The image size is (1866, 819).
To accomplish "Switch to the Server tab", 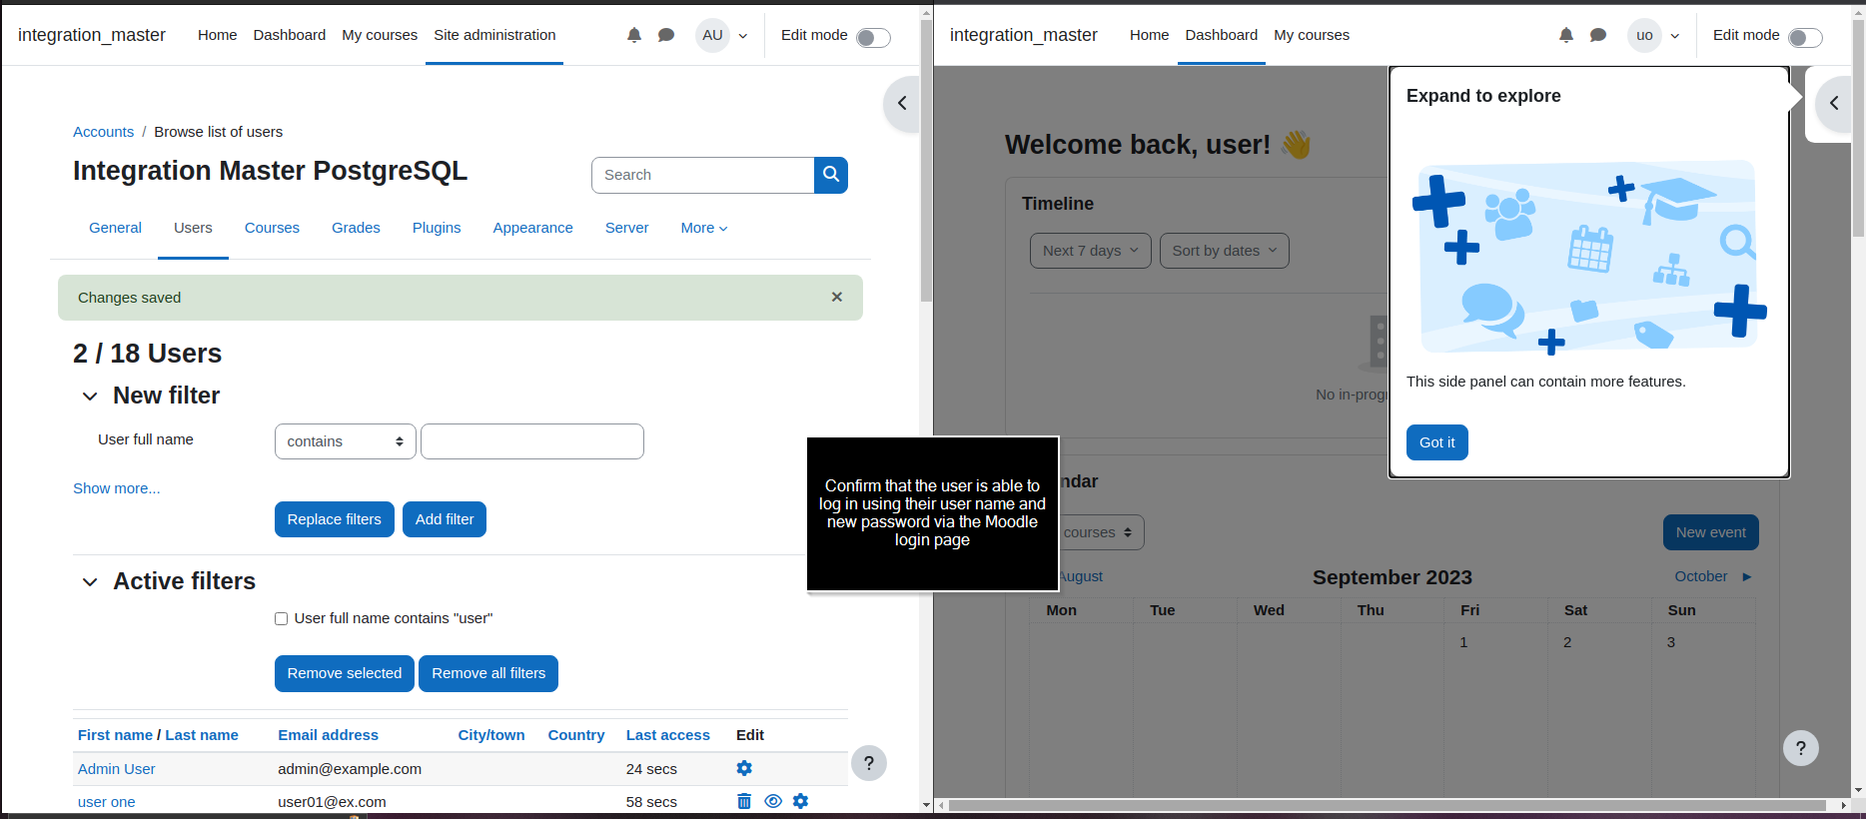I will click(x=627, y=228).
